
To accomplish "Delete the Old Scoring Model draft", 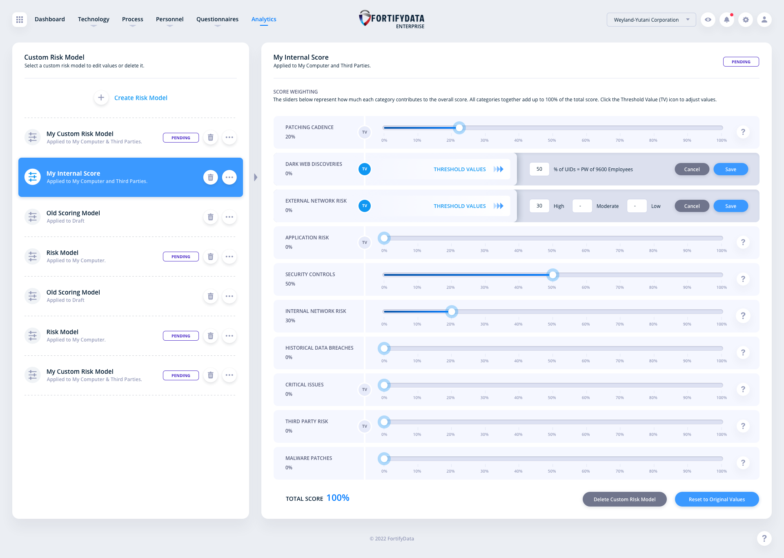I will click(x=211, y=217).
